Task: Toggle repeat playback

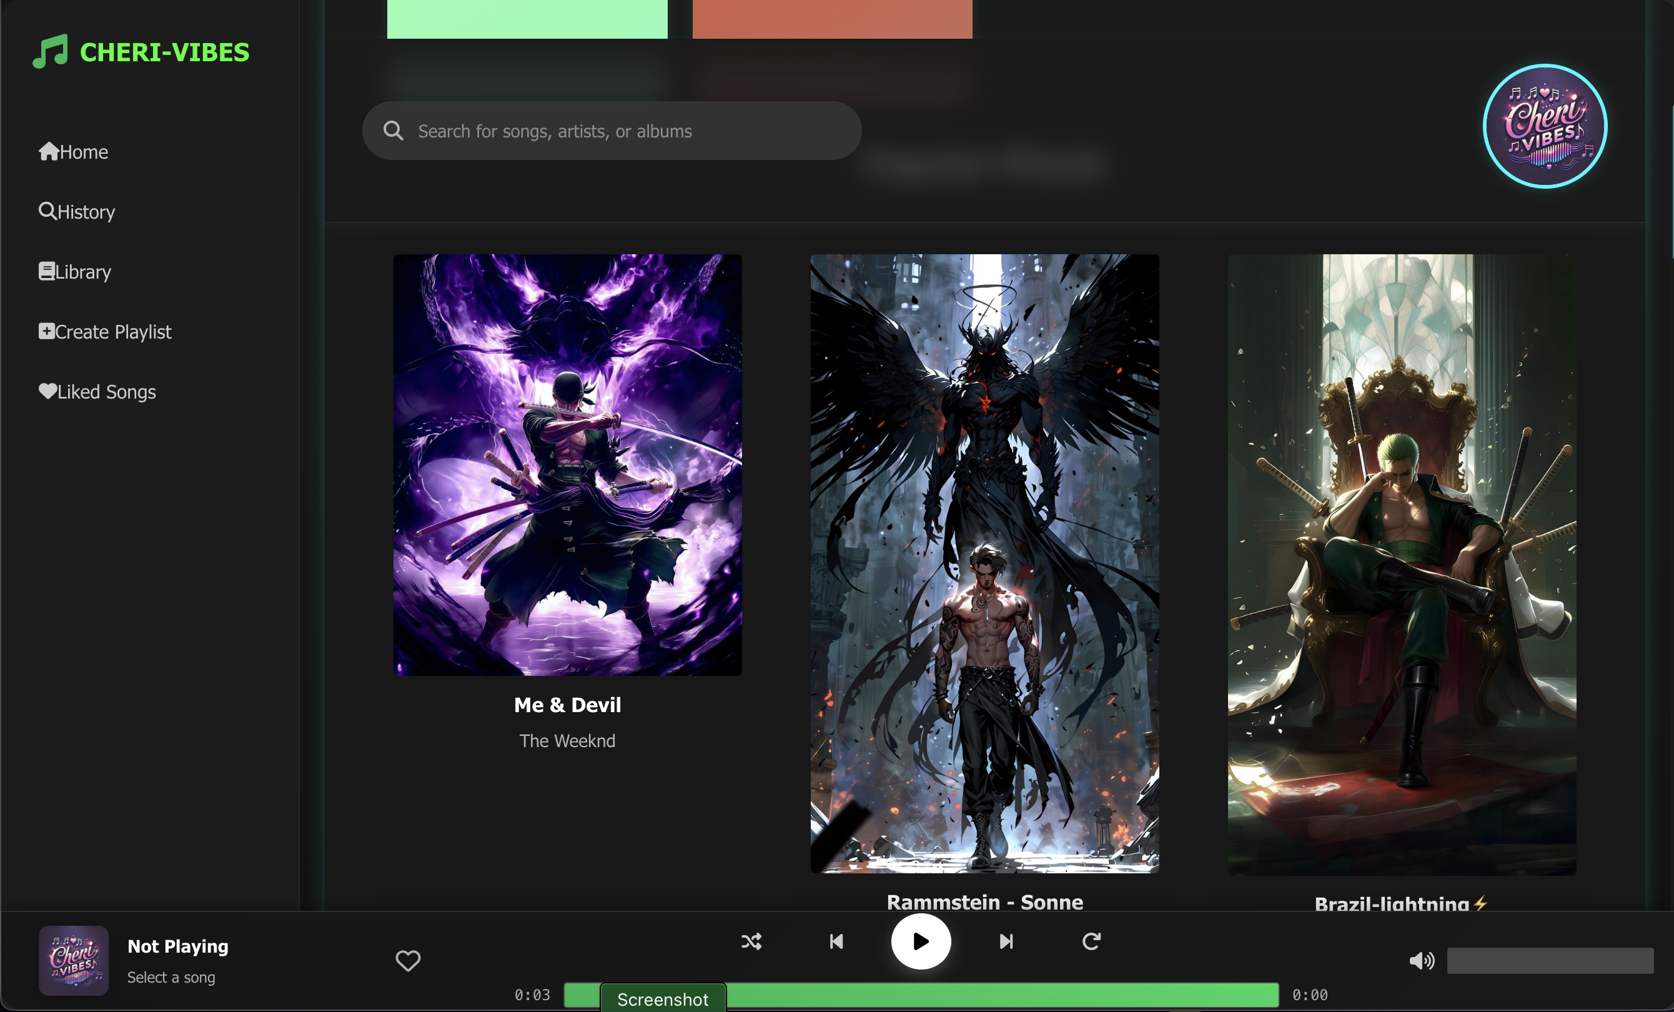Action: click(1091, 941)
